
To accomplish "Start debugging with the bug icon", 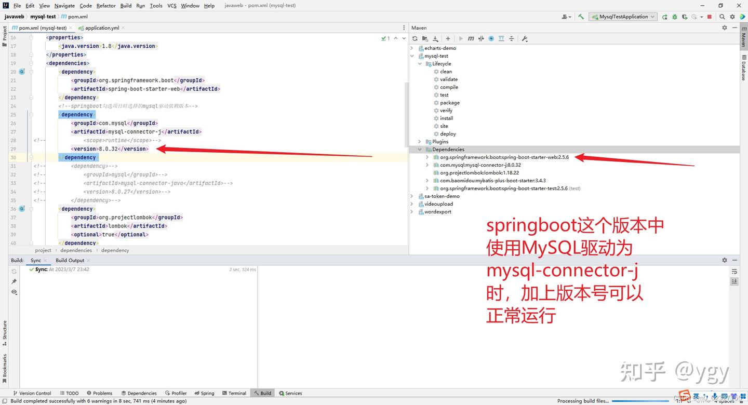I will [674, 17].
